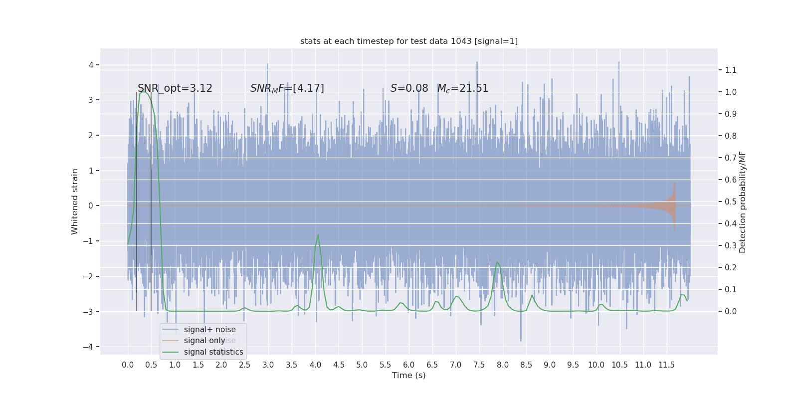Click the green line swatch in legend
The height and width of the screenshot is (399, 798).
(x=170, y=352)
